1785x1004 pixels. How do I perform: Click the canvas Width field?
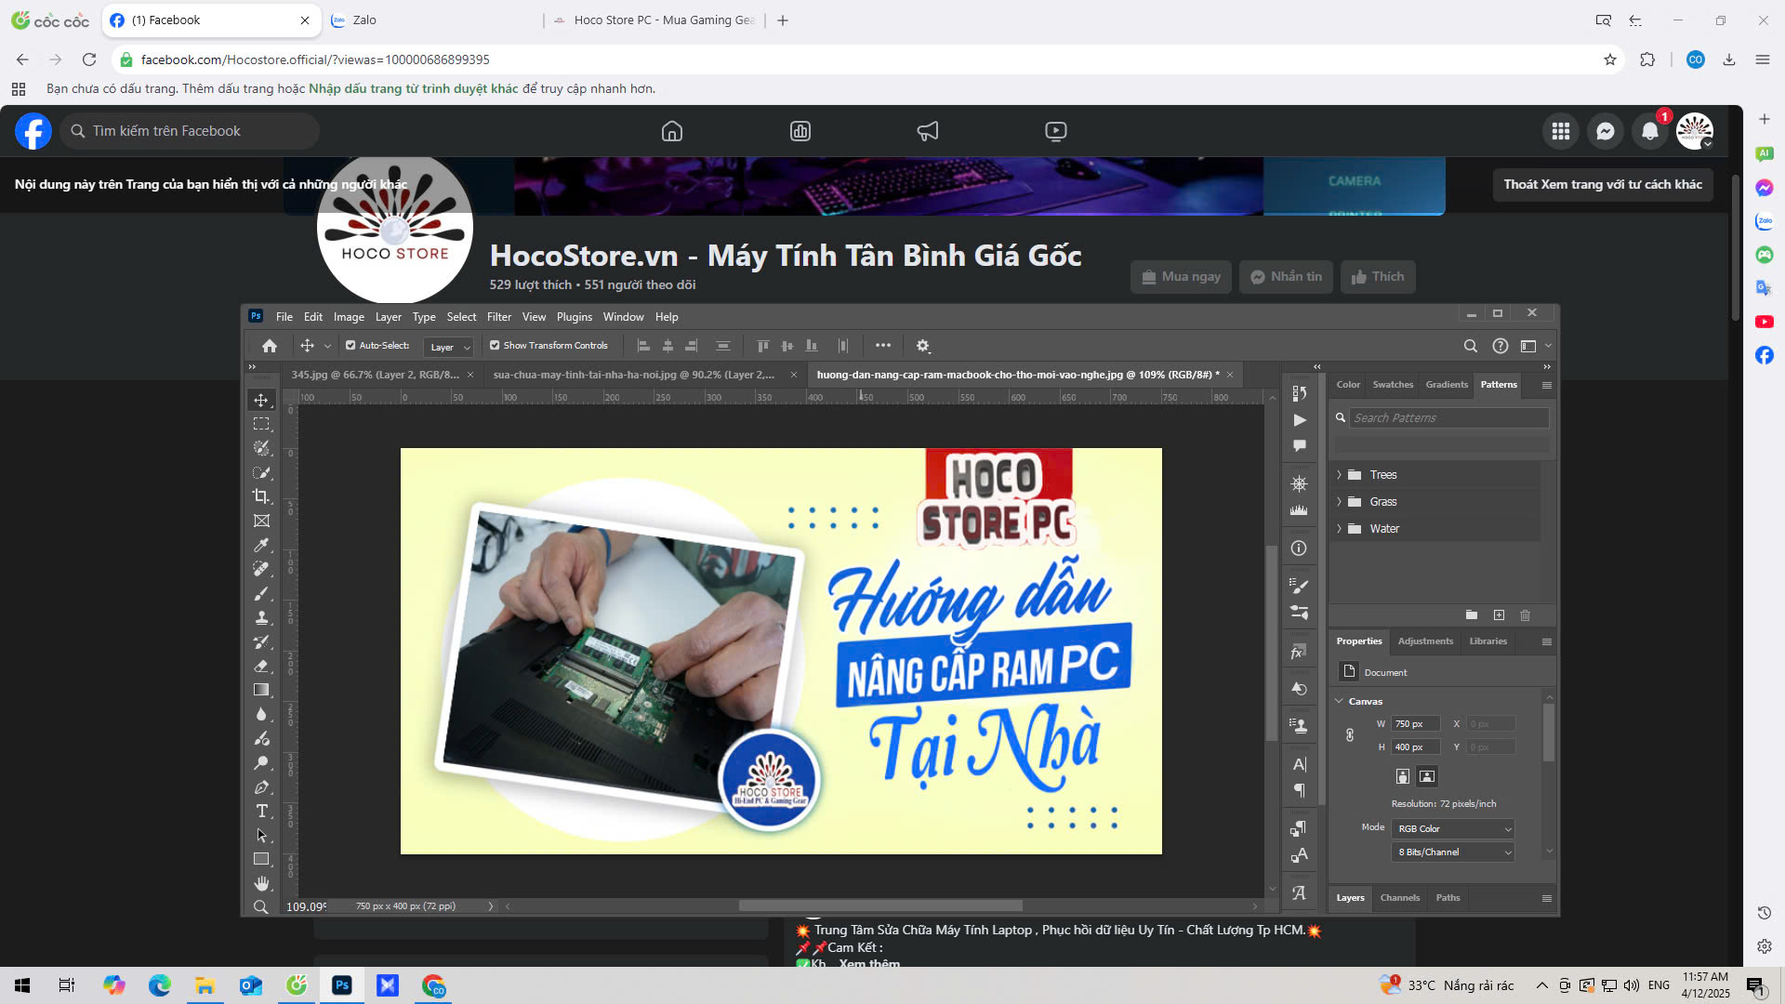[1416, 723]
